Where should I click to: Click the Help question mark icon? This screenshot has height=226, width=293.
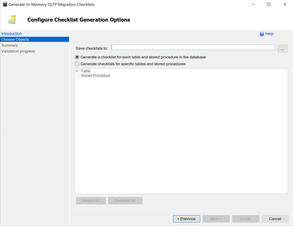tap(262, 34)
